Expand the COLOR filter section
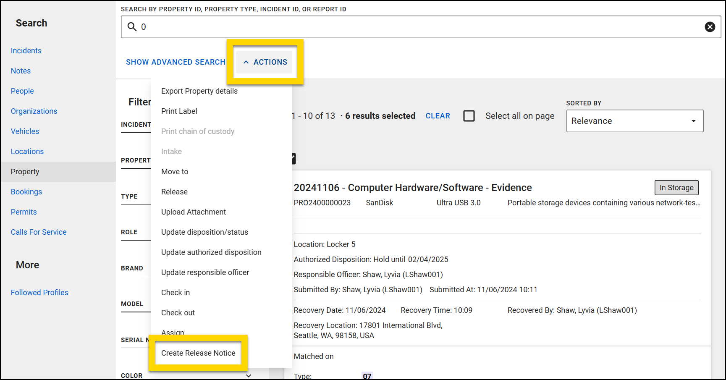 (x=249, y=375)
